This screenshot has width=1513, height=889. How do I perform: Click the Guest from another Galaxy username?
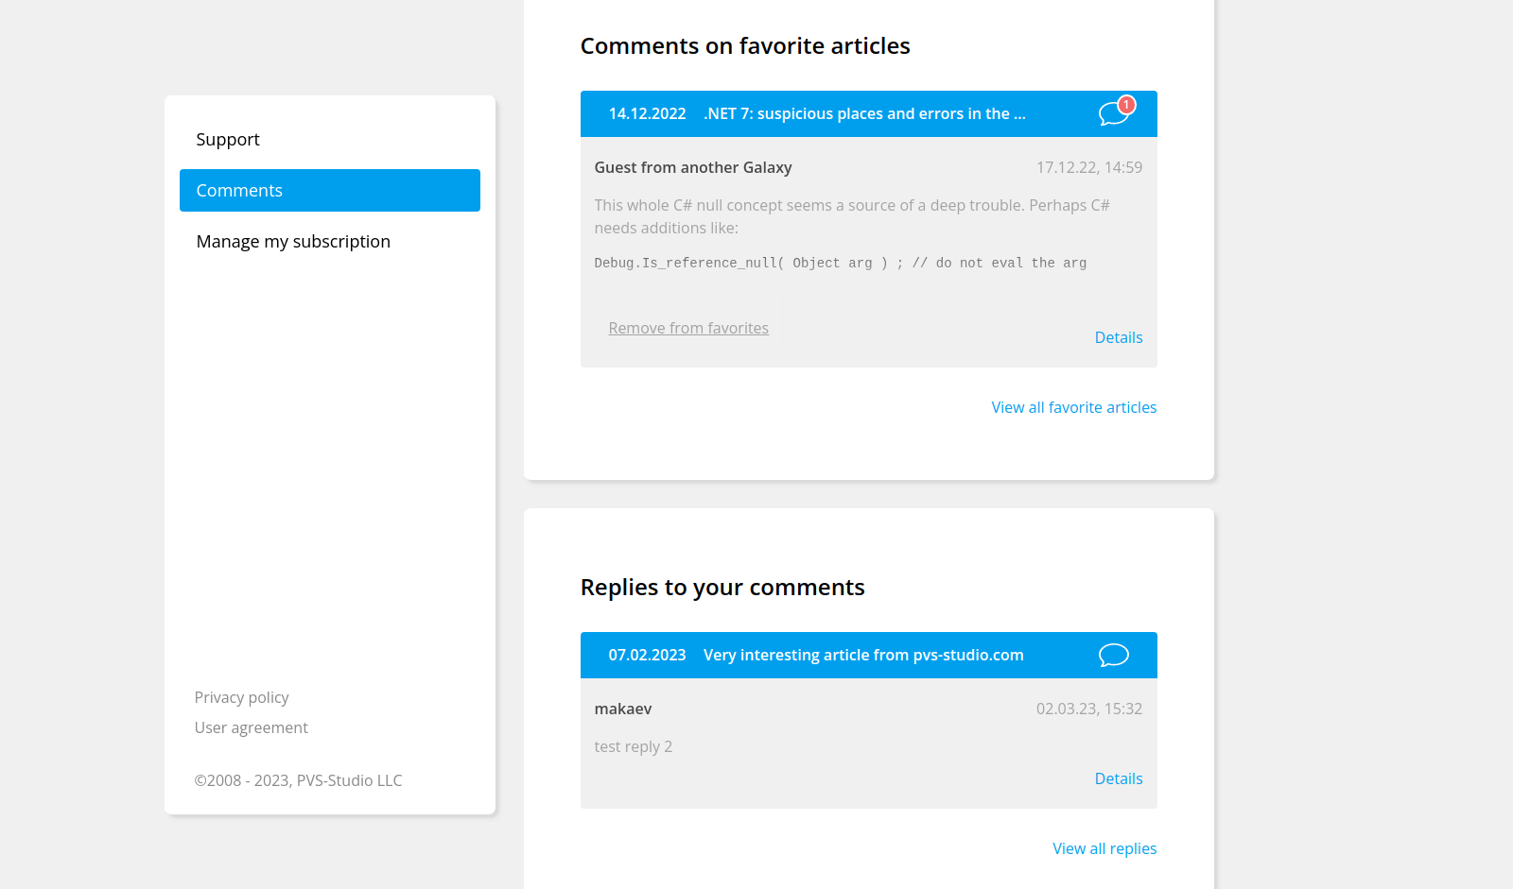point(693,167)
